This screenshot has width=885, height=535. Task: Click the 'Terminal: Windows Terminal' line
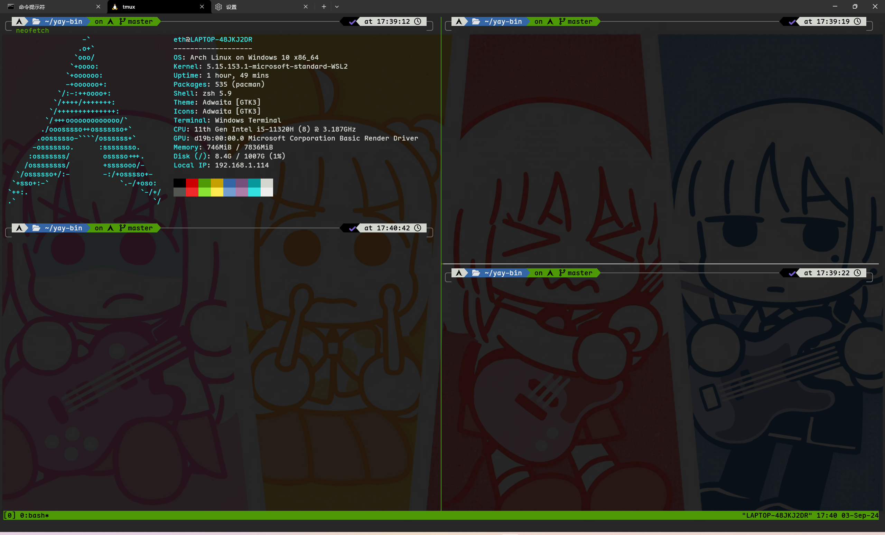pyautogui.click(x=227, y=120)
